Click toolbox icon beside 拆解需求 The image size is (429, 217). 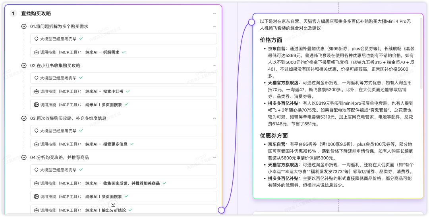tap(36, 52)
